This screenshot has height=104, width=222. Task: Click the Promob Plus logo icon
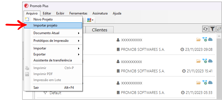coord(26,6)
